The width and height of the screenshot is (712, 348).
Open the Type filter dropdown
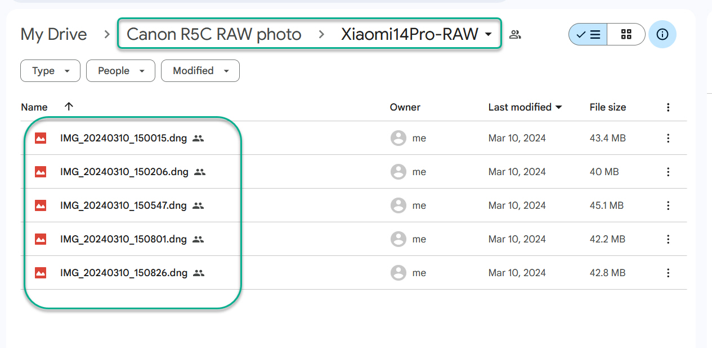click(x=51, y=71)
